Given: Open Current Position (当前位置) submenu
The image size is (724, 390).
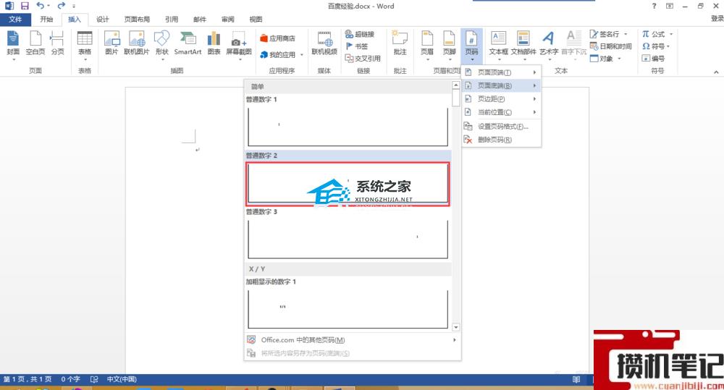Looking at the screenshot, I should 502,112.
